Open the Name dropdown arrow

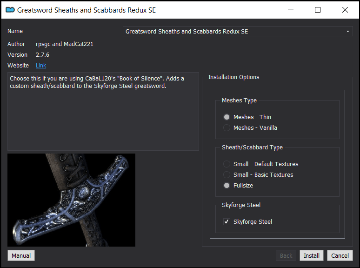[x=347, y=32]
